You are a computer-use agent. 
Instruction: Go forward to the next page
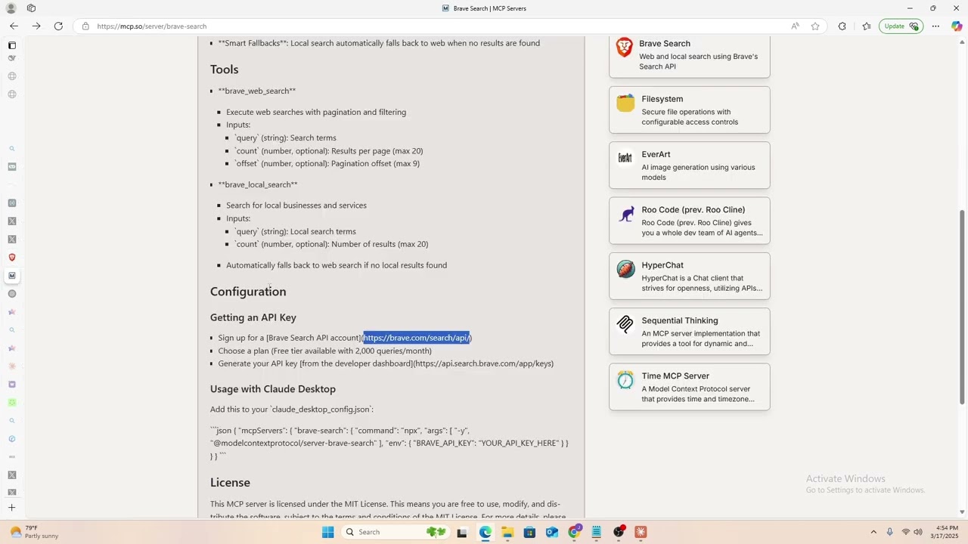point(36,26)
